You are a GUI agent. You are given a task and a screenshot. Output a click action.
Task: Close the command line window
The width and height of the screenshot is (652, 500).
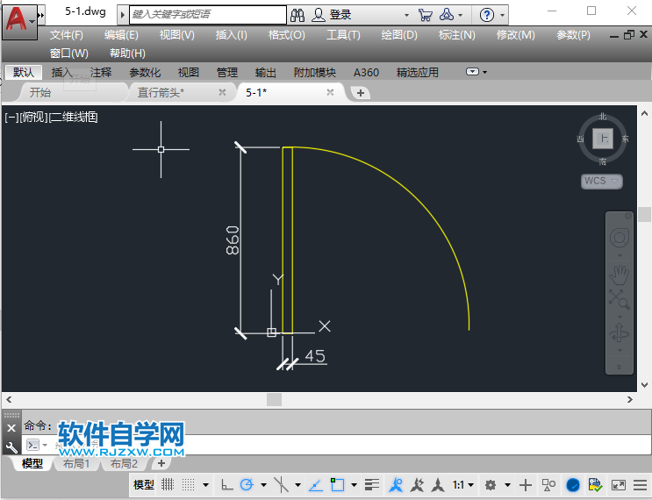pos(11,428)
